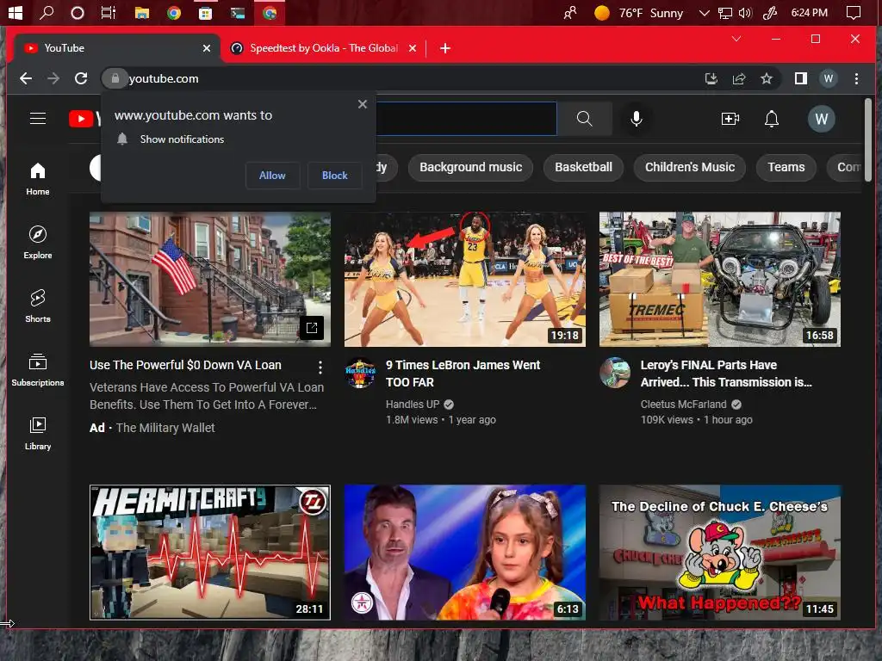
Task: Open the ad options three-dot menu
Action: 320,368
